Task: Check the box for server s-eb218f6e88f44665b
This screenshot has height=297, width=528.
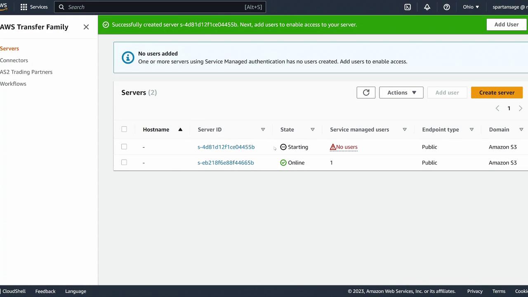Action: [x=124, y=162]
